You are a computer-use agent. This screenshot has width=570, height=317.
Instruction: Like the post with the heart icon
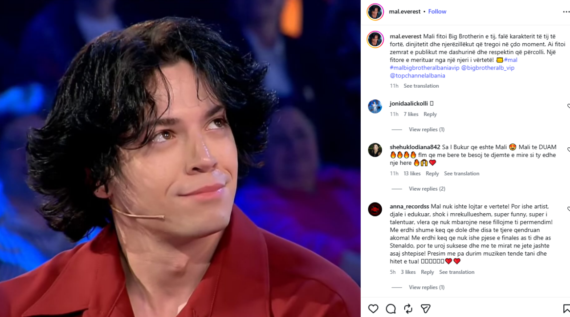click(x=373, y=309)
